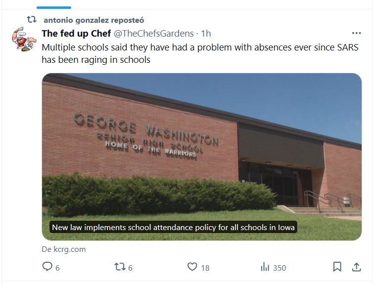Image resolution: width=375 pixels, height=285 pixels.
Task: Click the like count of 18
Action: [205, 268]
